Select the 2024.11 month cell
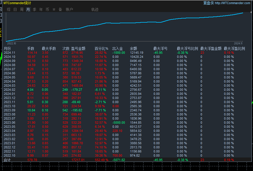Image resolution: width=253 pixels, height=171 pixels. point(9,53)
